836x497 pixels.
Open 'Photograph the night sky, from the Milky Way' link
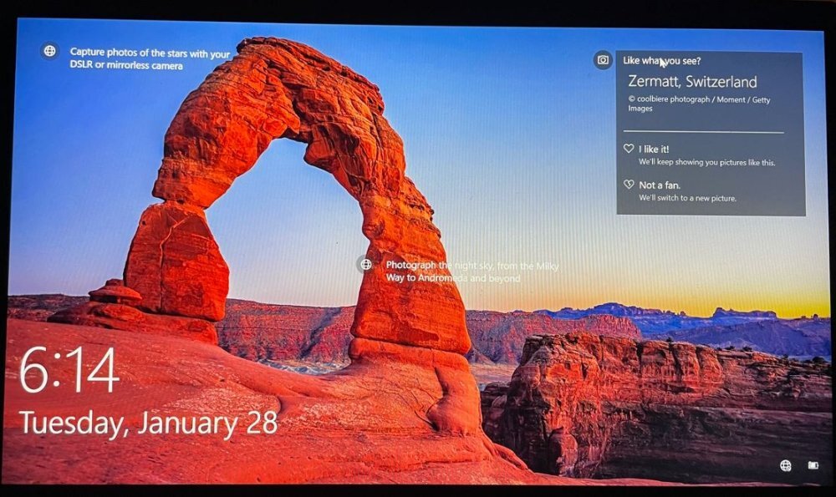click(472, 271)
